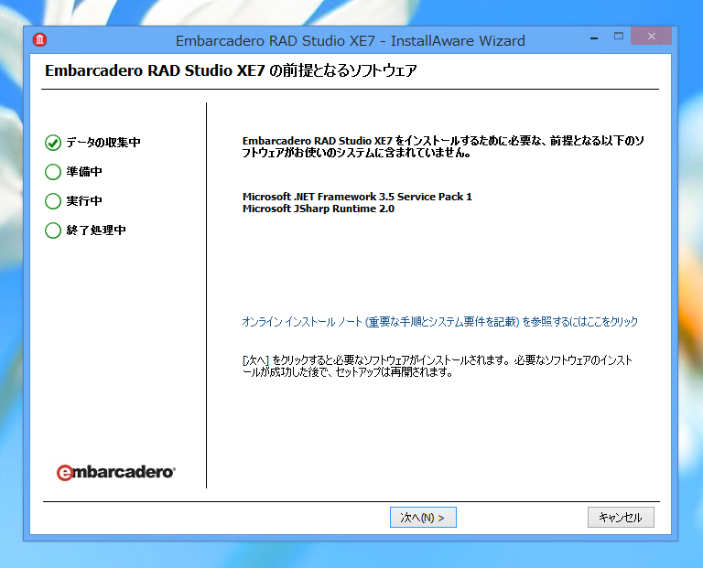Screen dimensions: 703x568
Task: Click the 準備中 step label
Action: 84,172
